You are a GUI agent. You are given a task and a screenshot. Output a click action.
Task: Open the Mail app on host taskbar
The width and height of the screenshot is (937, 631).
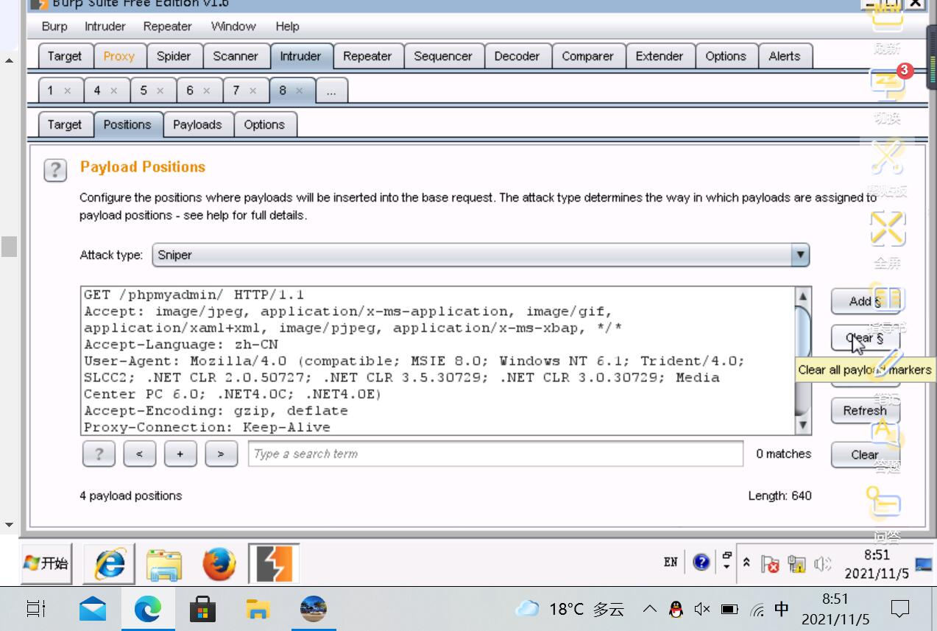click(x=93, y=609)
